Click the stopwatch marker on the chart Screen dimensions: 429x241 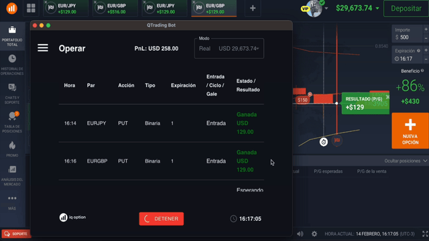point(324,142)
